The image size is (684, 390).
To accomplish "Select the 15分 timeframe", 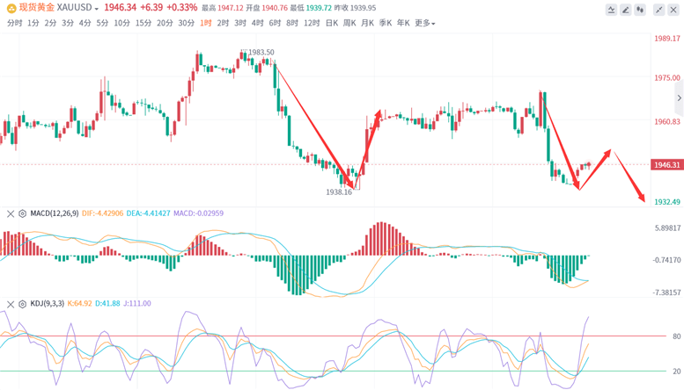I will click(143, 23).
